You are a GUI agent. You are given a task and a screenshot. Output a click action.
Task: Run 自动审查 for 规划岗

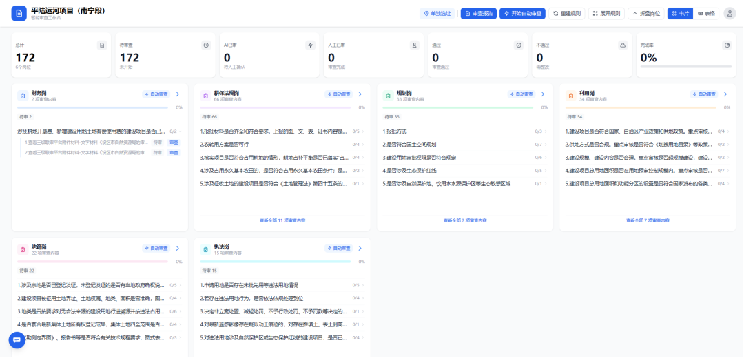point(521,94)
